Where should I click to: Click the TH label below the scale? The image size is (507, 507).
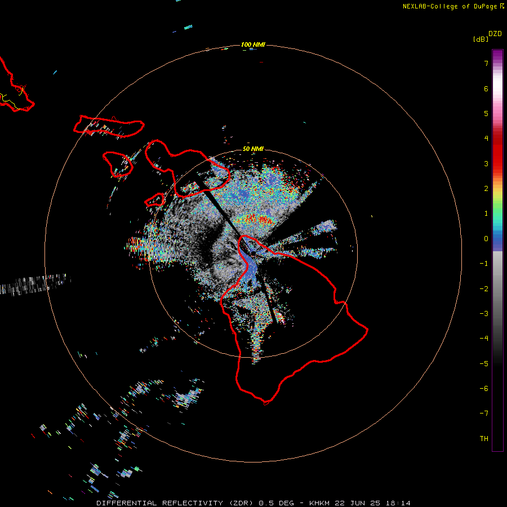[484, 438]
